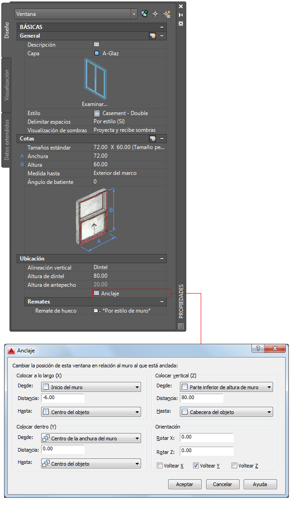Collapse the Remates section

[162, 302]
